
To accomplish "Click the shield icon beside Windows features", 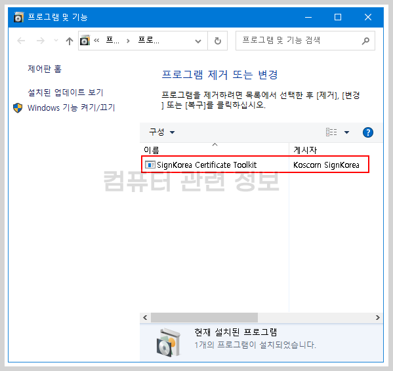I will 18,108.
